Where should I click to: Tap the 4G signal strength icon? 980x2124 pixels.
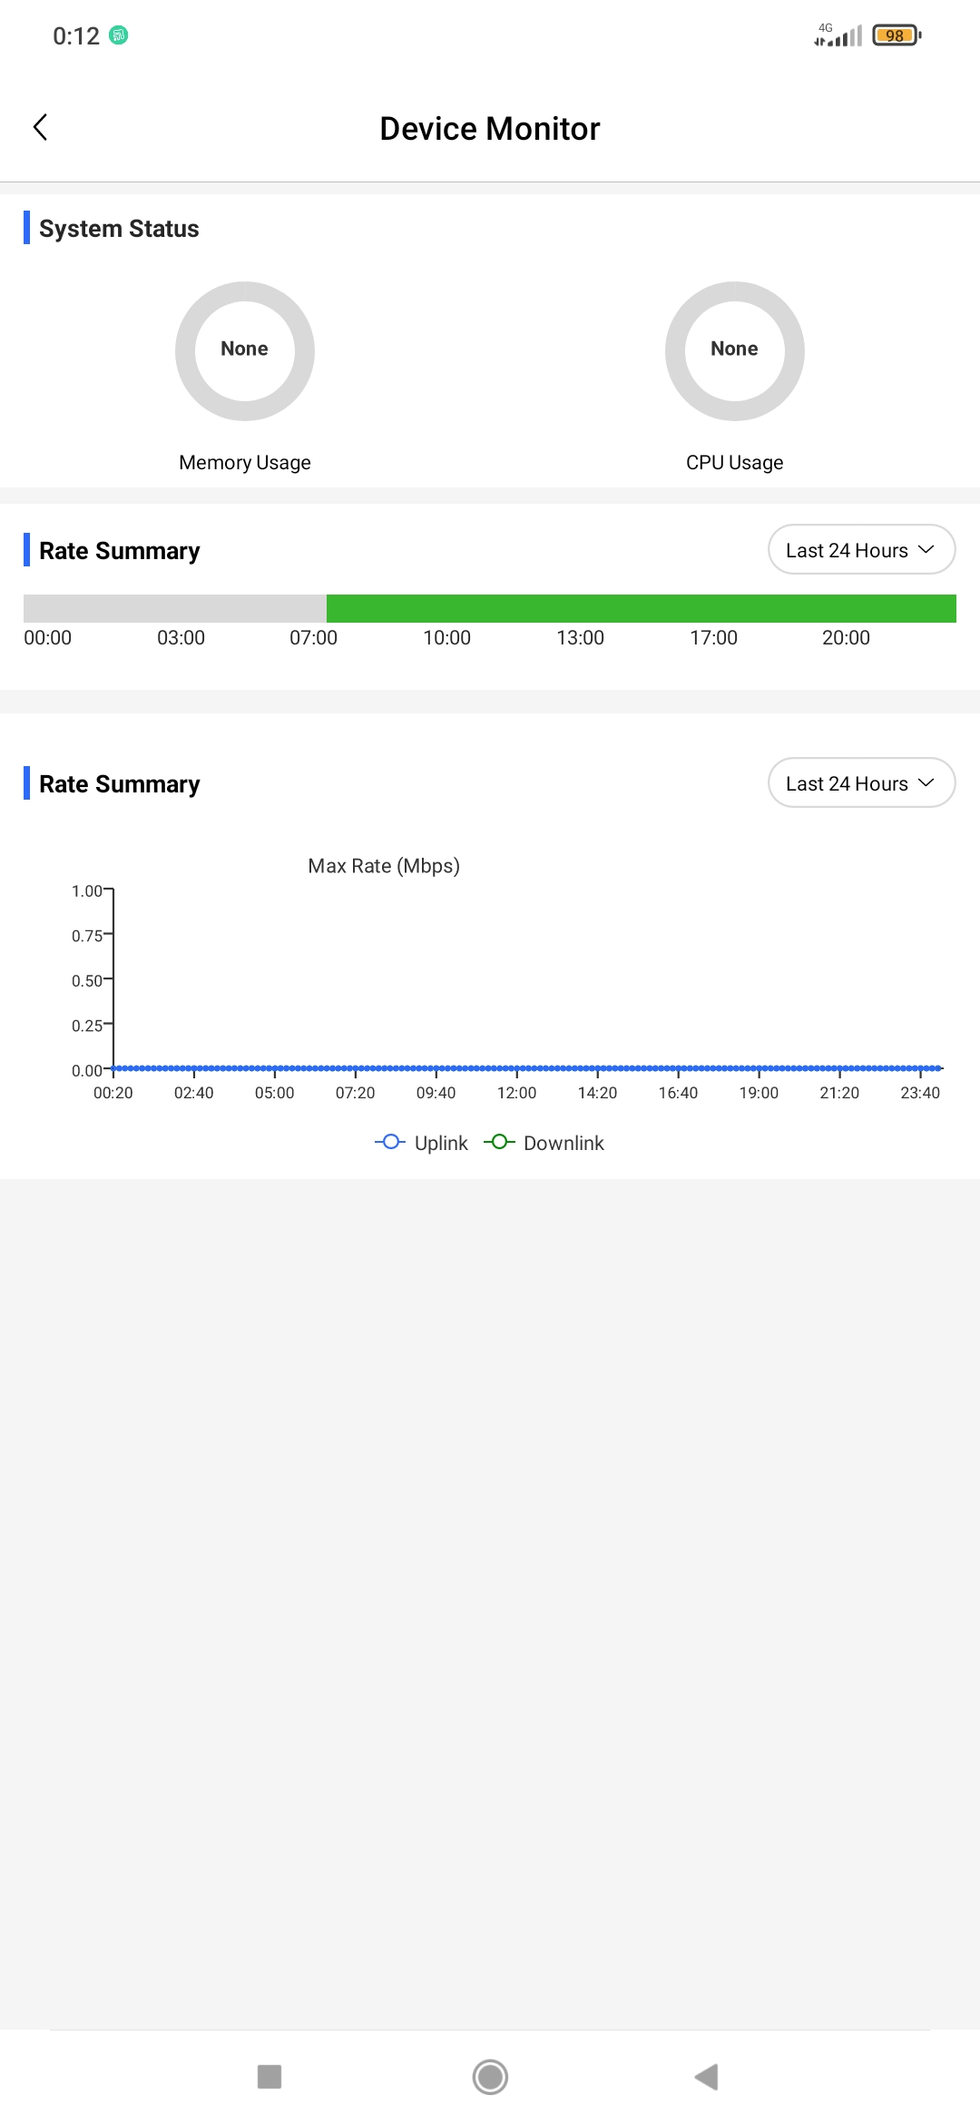point(838,35)
